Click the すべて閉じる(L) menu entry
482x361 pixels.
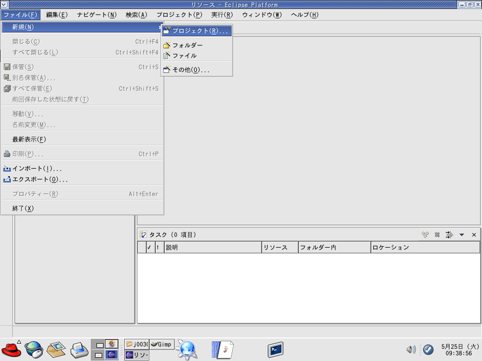pyautogui.click(x=82, y=52)
